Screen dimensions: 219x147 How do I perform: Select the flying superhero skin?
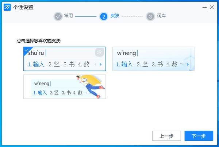[65, 87]
